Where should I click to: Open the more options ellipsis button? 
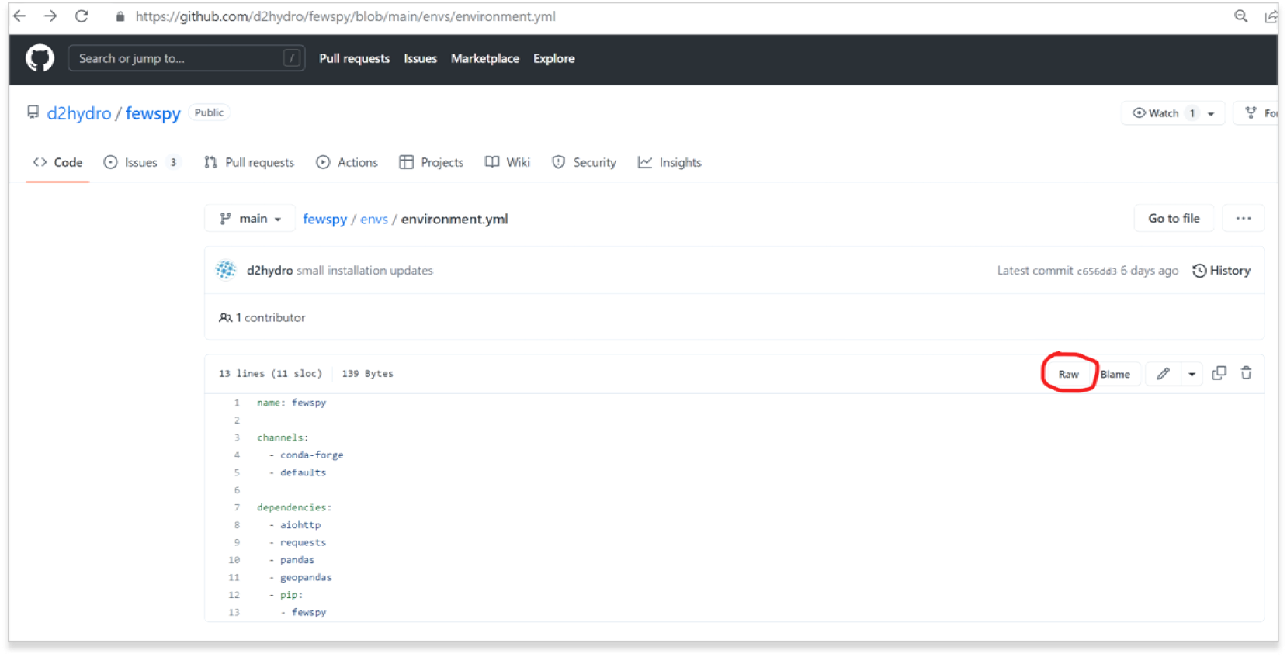coord(1243,219)
